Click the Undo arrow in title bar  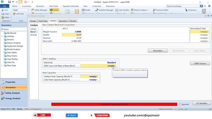13,2
